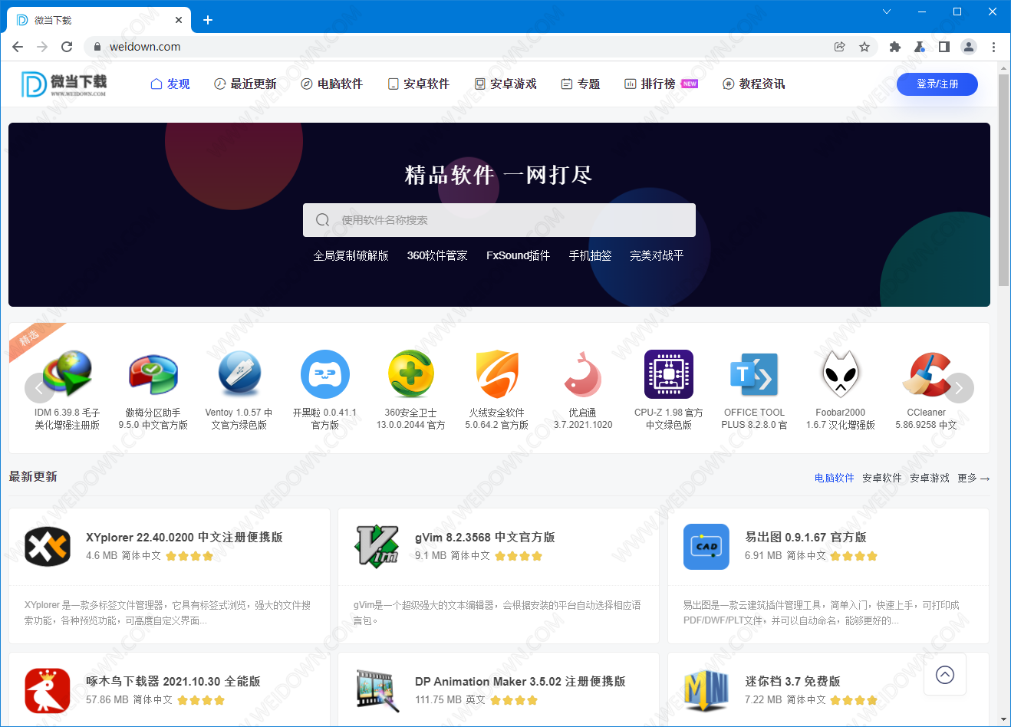Select the 发现 nav item
This screenshot has width=1011, height=727.
[170, 84]
